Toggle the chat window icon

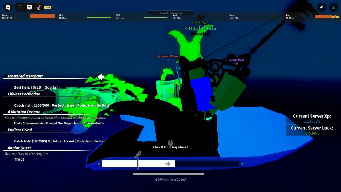tap(30, 7)
